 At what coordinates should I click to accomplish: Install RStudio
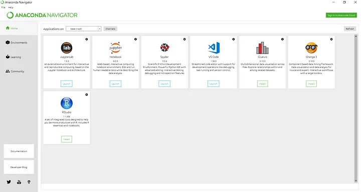(x=67, y=139)
